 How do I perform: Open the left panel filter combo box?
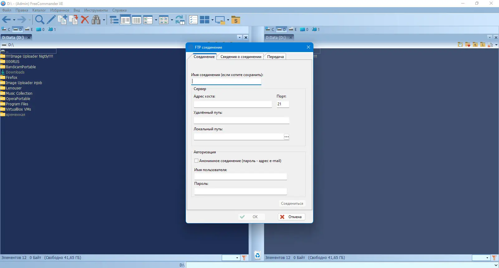(230, 258)
